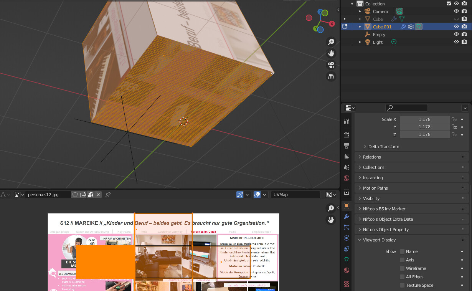
Task: Toggle lock on Scale Z
Action: [454, 134]
